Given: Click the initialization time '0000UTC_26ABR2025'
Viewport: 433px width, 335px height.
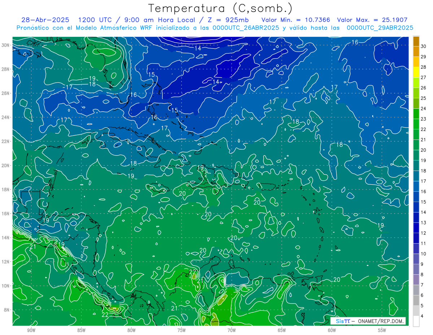Looking at the screenshot, I should [245, 28].
